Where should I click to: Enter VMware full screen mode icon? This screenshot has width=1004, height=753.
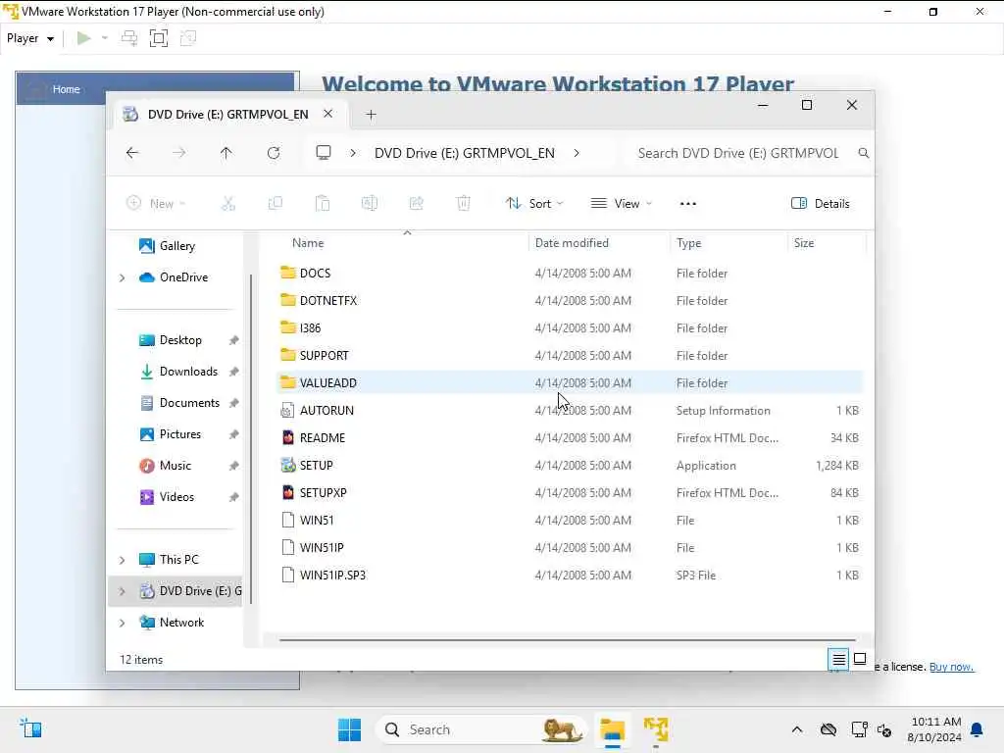[158, 38]
